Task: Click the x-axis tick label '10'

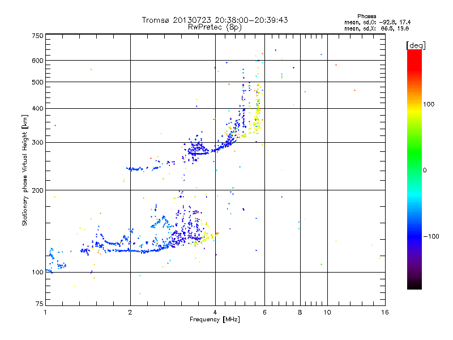Action: point(327,312)
